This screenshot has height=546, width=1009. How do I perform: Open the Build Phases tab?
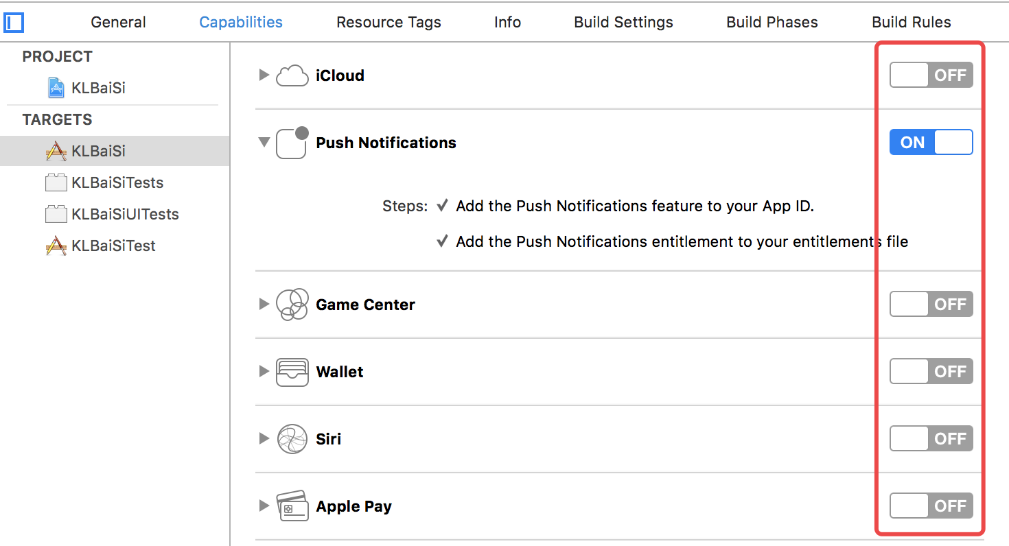772,22
